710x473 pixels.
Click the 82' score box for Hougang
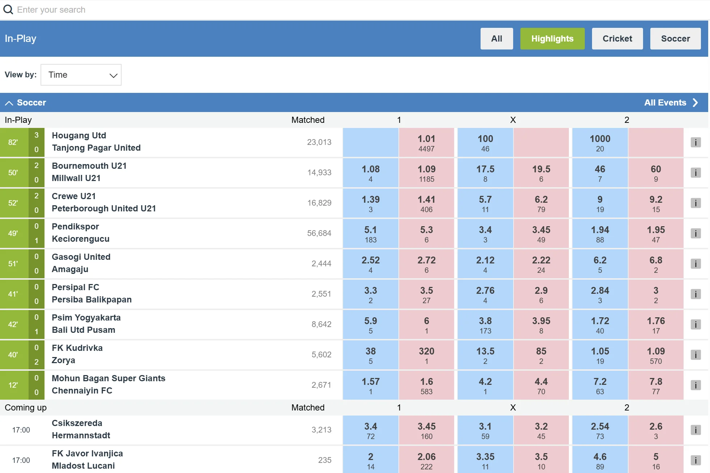22,142
